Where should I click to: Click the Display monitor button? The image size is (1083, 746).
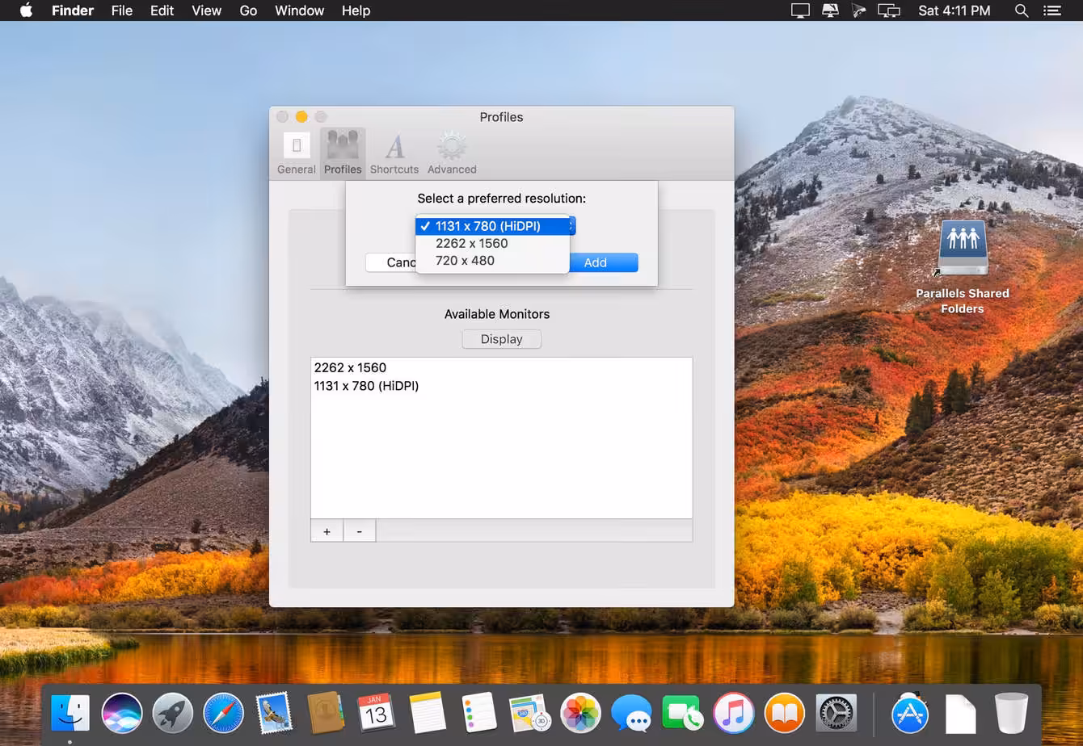[x=501, y=339]
